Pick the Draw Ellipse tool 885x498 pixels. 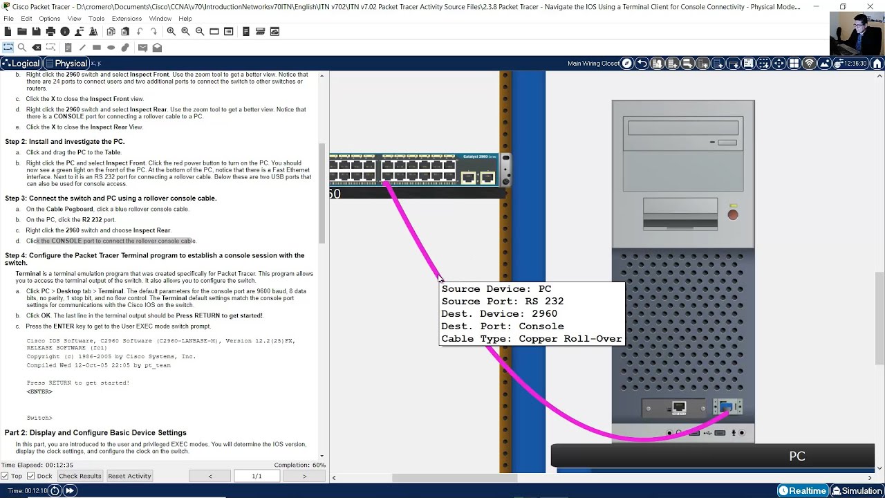(111, 48)
